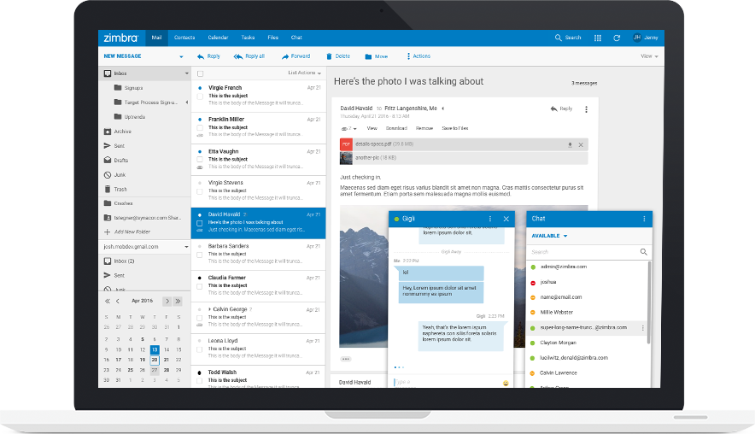Image resolution: width=755 pixels, height=434 pixels.
Task: Click Save to Files for attachments
Action: (x=455, y=129)
